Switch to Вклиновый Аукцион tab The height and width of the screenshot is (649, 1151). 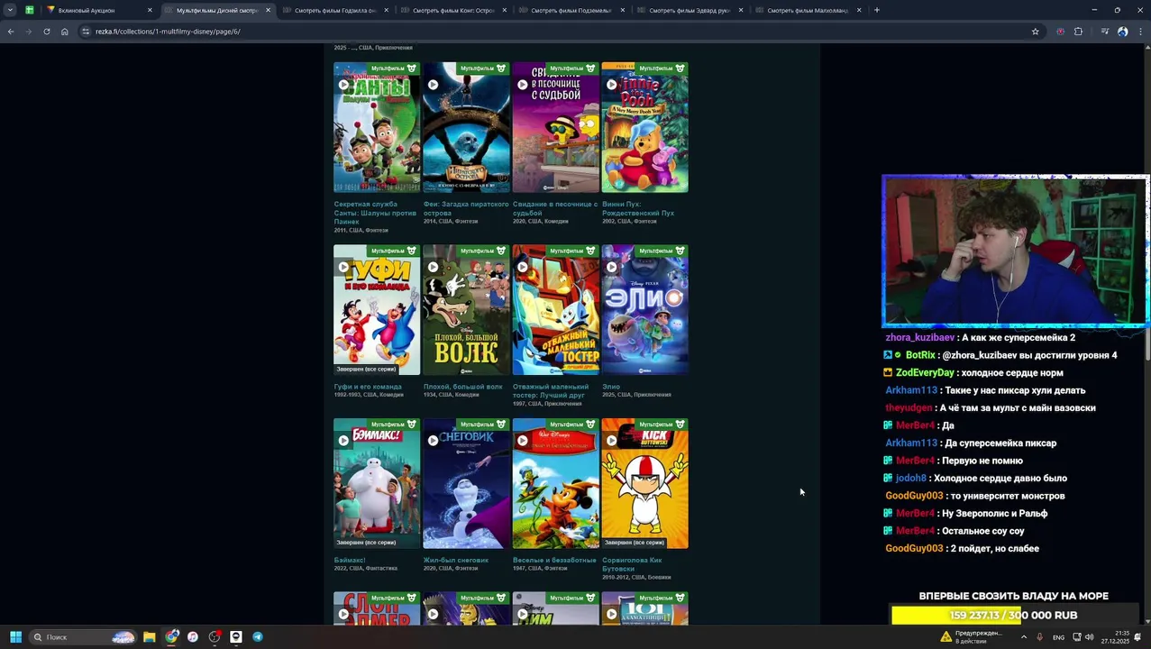[x=99, y=10]
